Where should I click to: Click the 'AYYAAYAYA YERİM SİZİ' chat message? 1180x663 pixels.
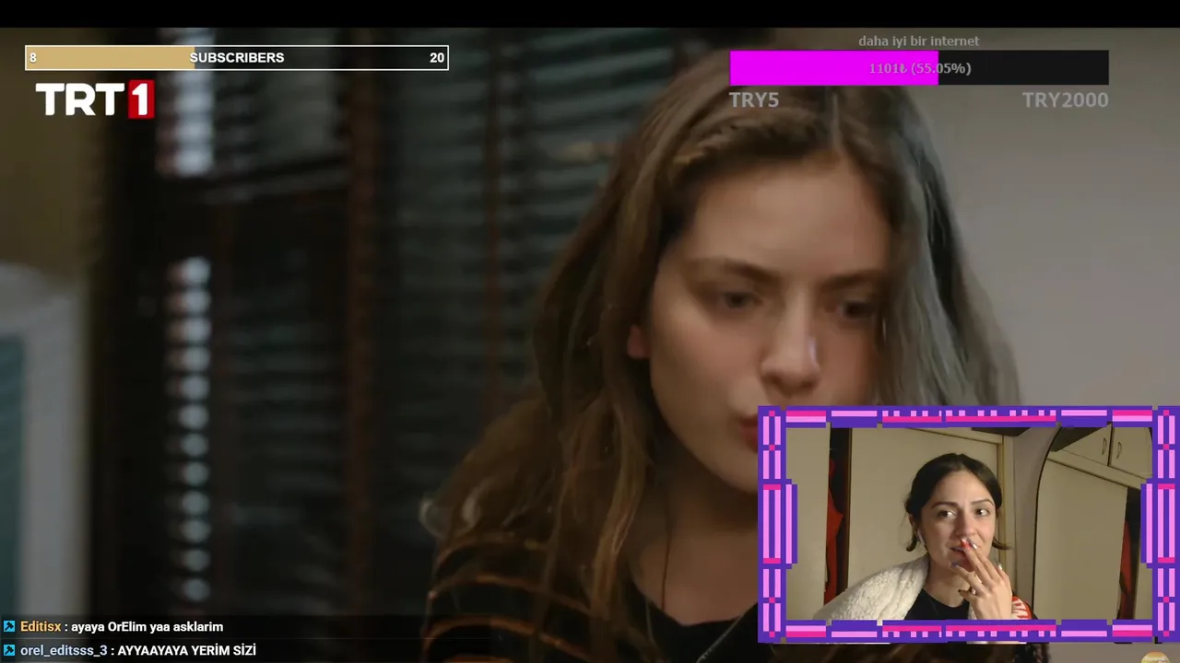coord(187,650)
